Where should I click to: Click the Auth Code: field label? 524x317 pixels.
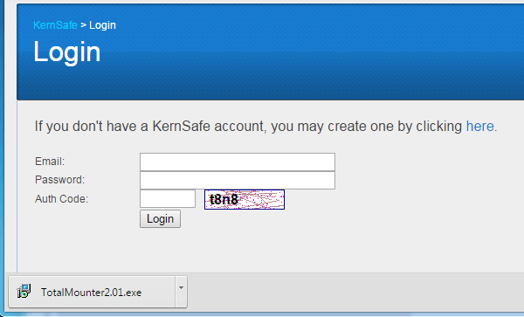tap(61, 199)
